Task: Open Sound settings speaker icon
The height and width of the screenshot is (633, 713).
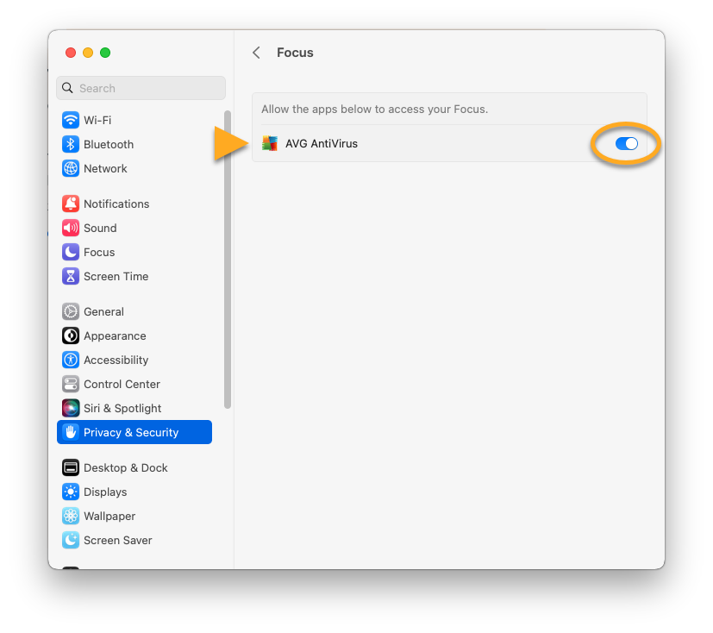Action: (71, 228)
